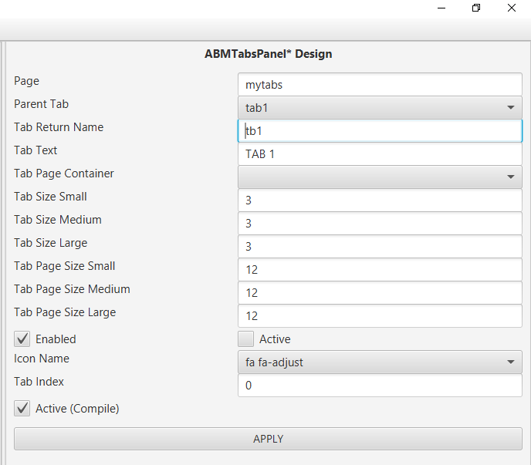Open the Parent Tab dropdown

(x=380, y=108)
